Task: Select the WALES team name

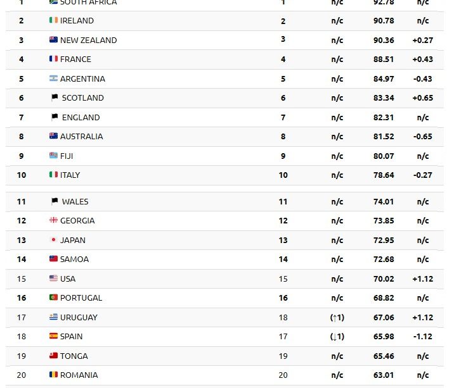Action: [x=75, y=202]
